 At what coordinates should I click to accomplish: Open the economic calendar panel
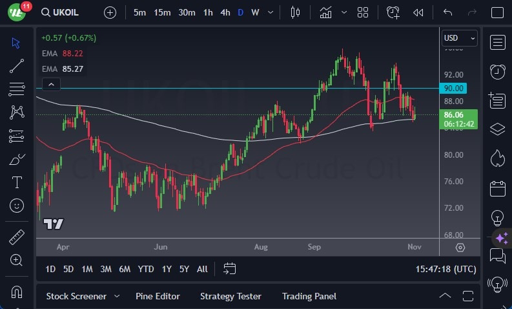coord(497,188)
